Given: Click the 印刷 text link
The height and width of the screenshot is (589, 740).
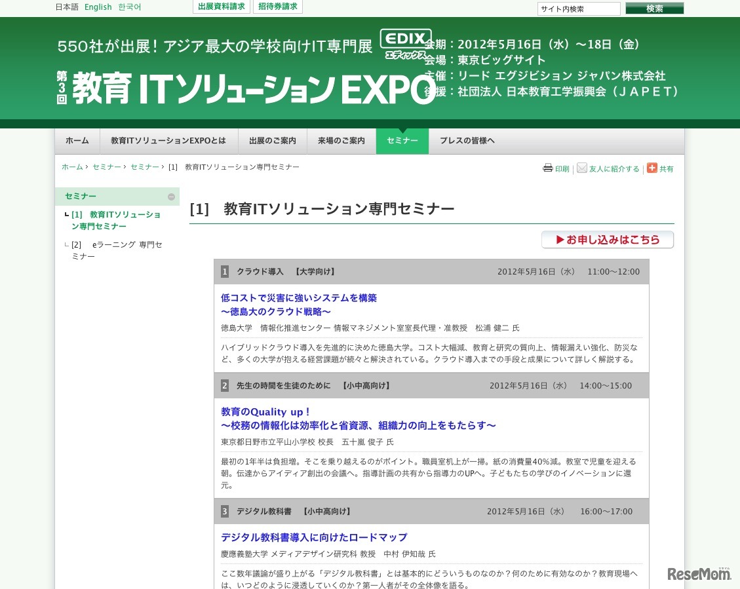Looking at the screenshot, I should click(562, 169).
